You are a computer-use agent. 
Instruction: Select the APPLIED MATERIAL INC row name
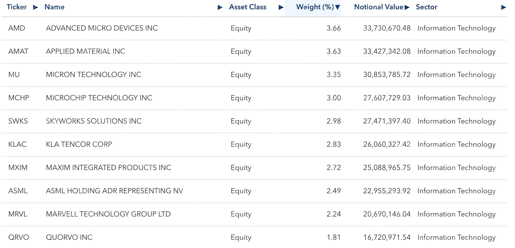pyautogui.click(x=85, y=51)
